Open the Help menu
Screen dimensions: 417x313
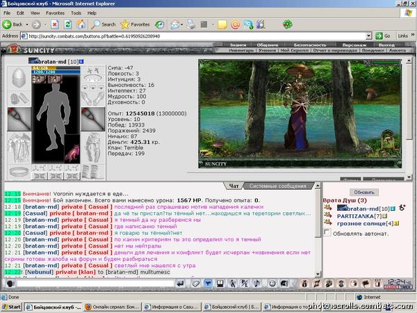pyautogui.click(x=92, y=13)
